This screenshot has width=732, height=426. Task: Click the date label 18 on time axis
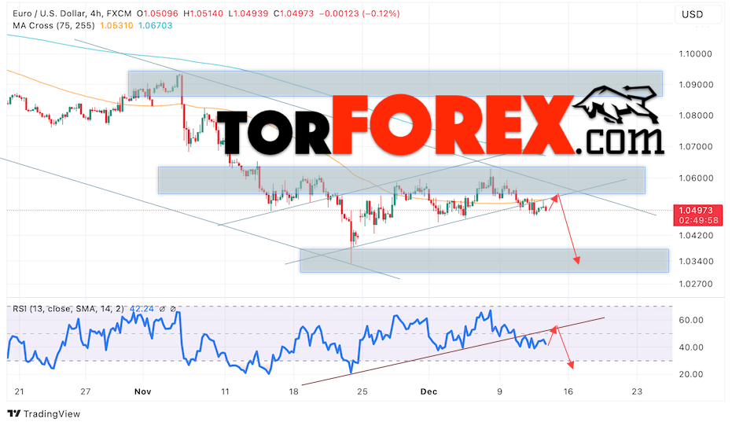(293, 391)
